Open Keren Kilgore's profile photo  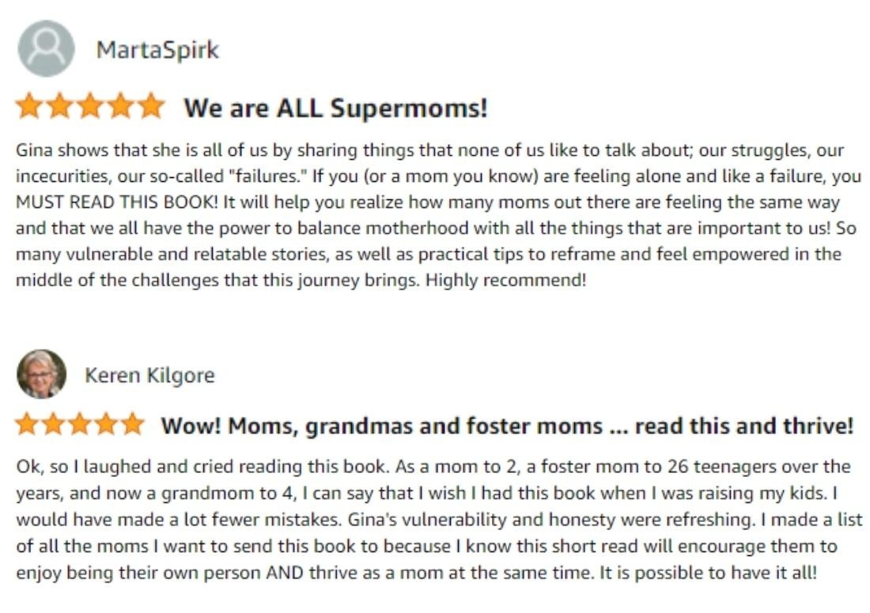point(42,374)
